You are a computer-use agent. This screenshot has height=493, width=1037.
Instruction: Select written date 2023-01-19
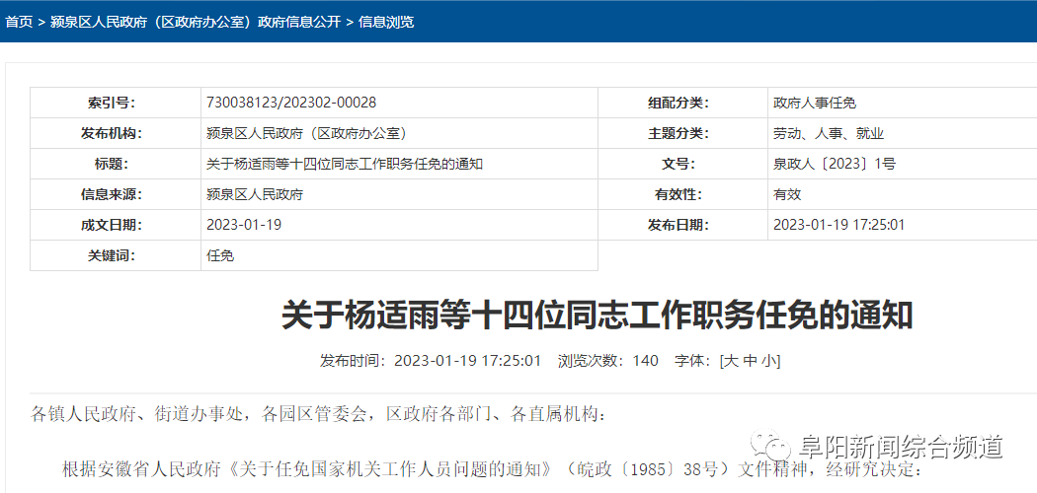click(243, 225)
